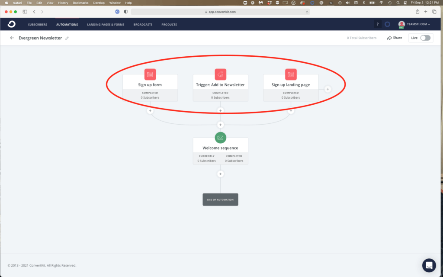Open the Welcome sequence node card
This screenshot has height=277, width=443.
(220, 151)
